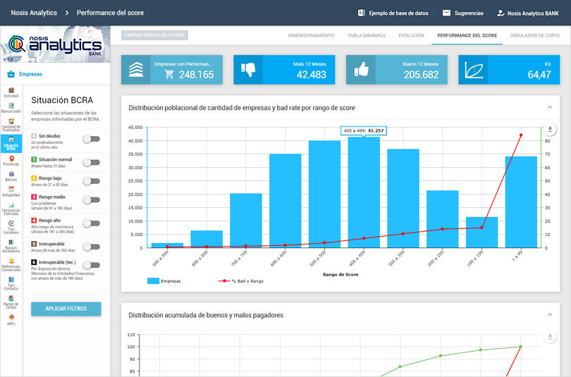Click Limpiar todos los filtros button
The height and width of the screenshot is (377, 571).
tap(154, 35)
